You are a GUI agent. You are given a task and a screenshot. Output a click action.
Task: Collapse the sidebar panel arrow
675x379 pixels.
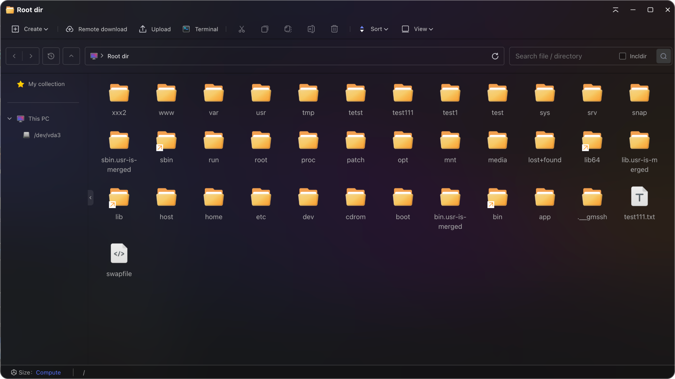(90, 198)
